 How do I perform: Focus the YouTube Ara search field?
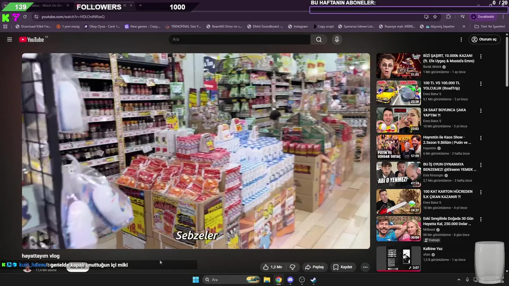click(x=239, y=39)
